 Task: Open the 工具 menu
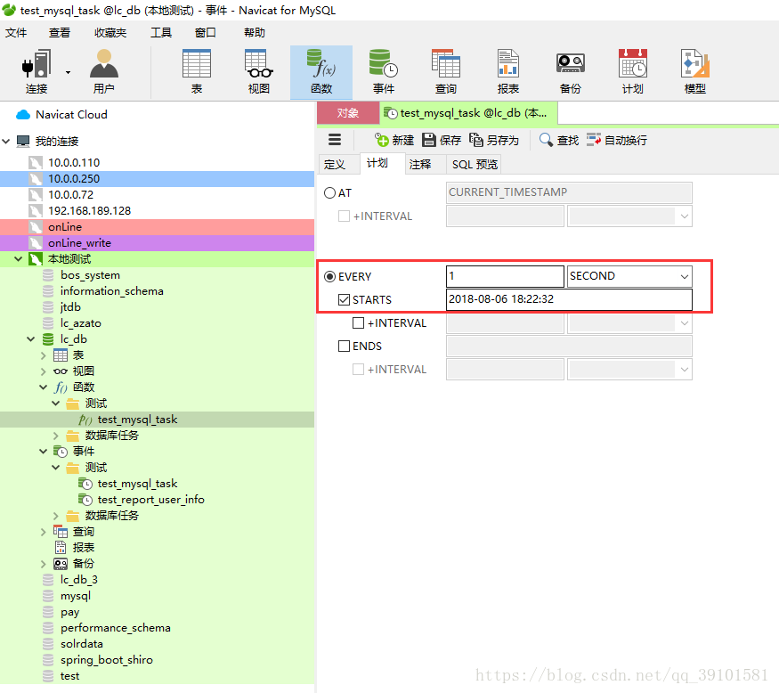161,33
